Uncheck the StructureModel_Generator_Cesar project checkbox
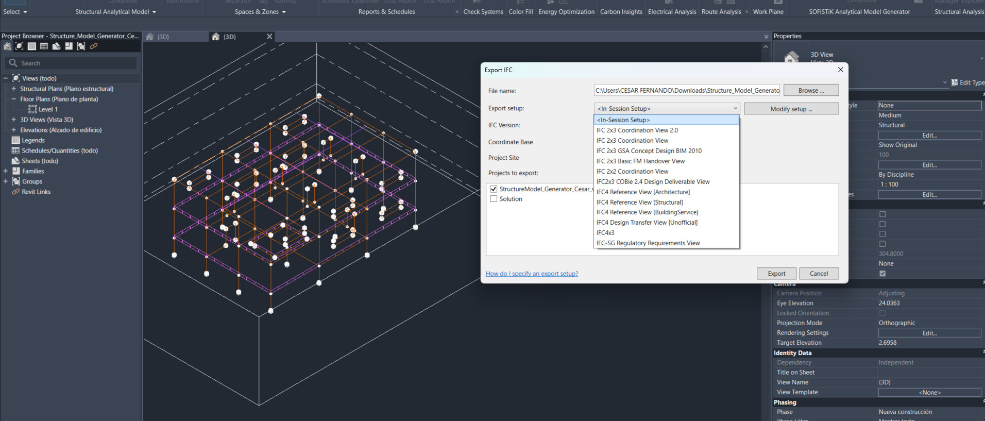Image resolution: width=985 pixels, height=421 pixels. 494,189
